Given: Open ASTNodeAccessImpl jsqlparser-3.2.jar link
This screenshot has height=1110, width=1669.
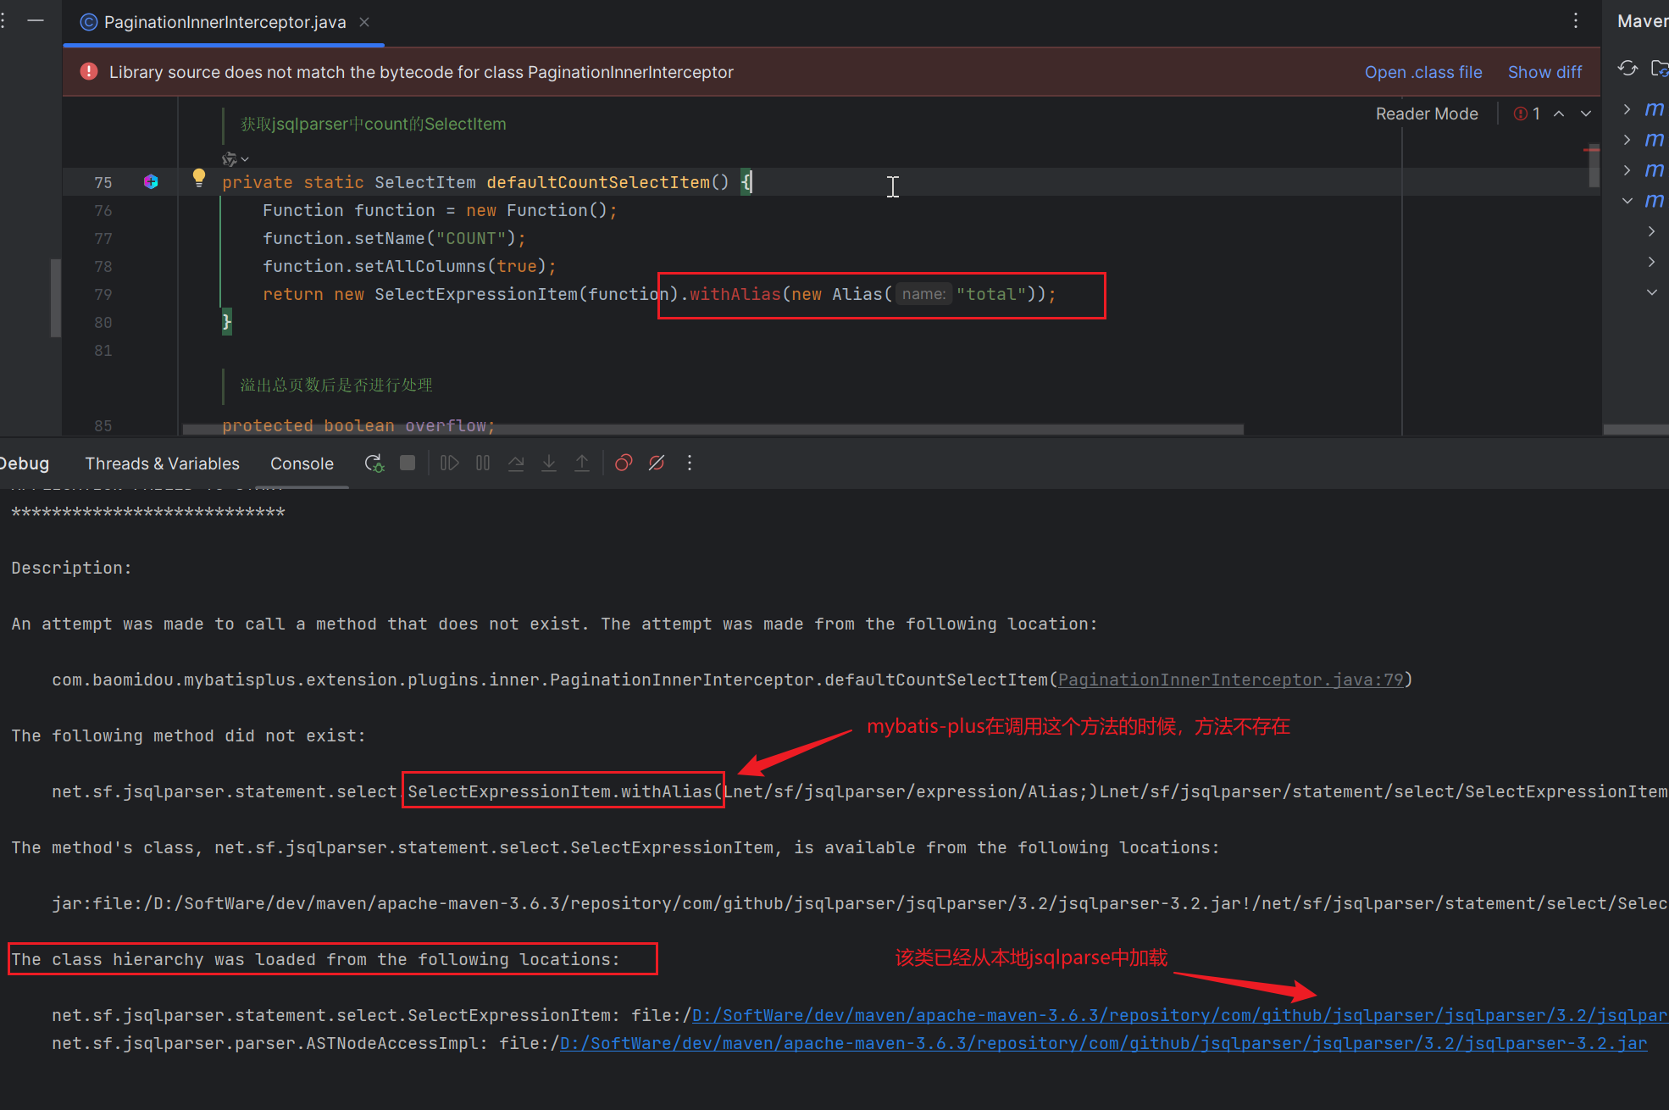Looking at the screenshot, I should (1103, 1043).
